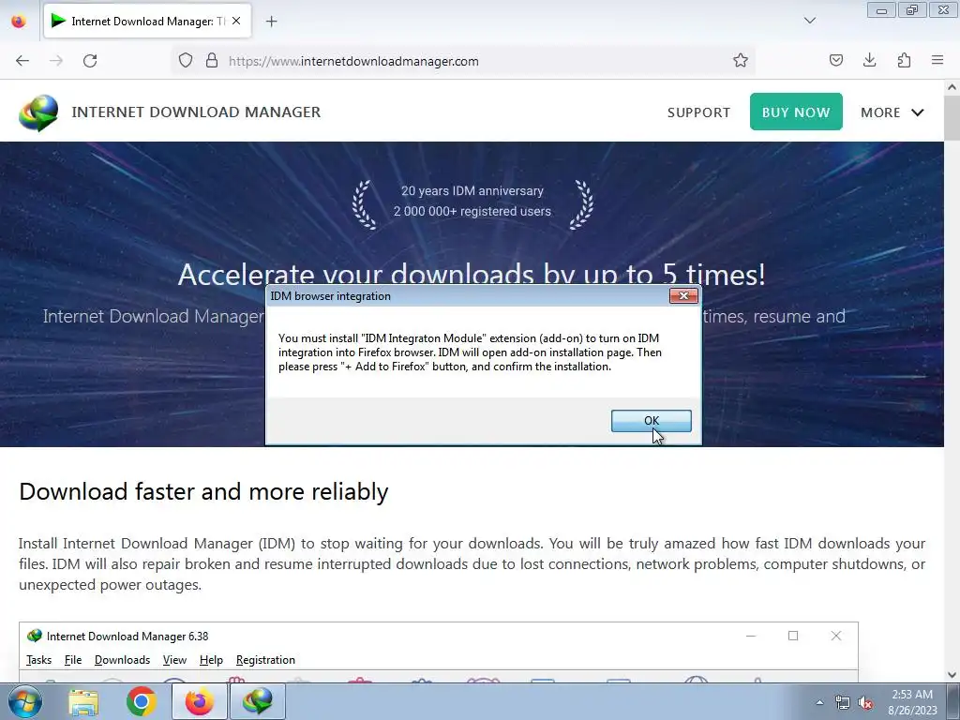960x720 pixels.
Task: Click the View menu in IDM screenshot
Action: [174, 660]
